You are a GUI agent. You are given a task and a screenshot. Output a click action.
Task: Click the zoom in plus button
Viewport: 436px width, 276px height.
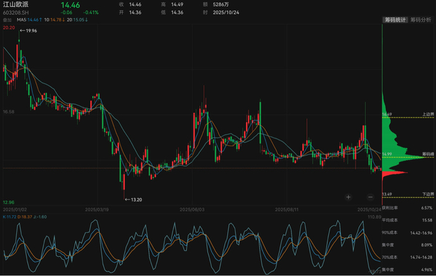tap(349, 196)
